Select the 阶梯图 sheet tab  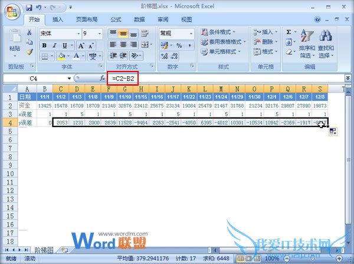pyautogui.click(x=44, y=250)
